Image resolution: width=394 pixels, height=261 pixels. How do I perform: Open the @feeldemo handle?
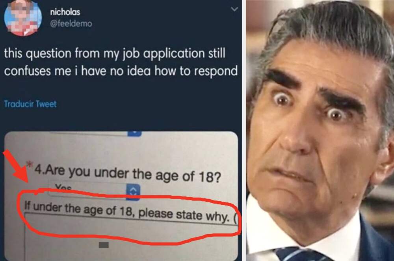pos(71,24)
